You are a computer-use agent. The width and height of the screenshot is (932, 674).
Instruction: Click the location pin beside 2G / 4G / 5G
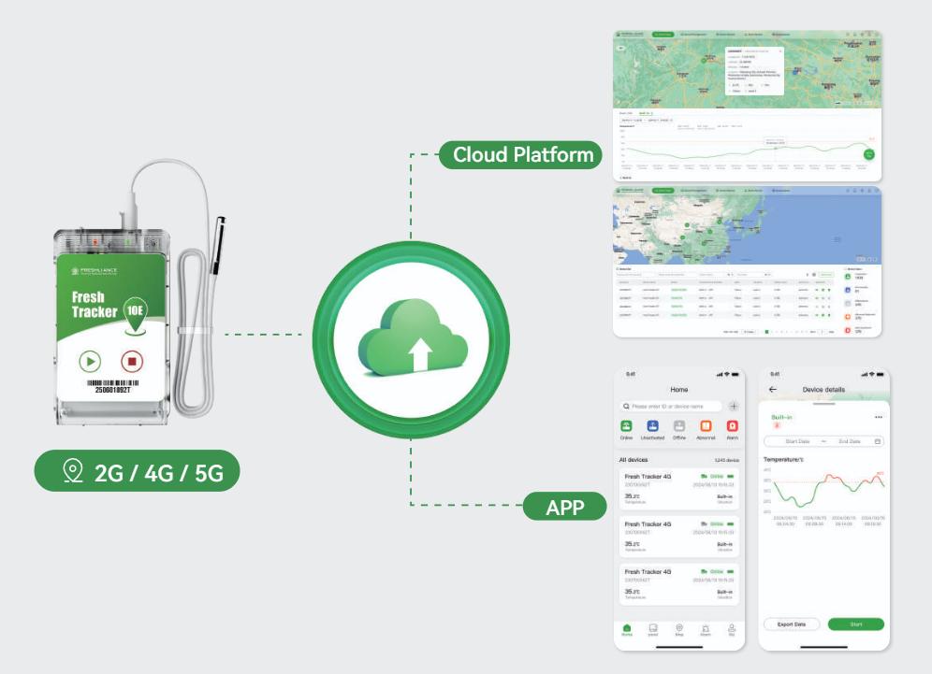[73, 471]
